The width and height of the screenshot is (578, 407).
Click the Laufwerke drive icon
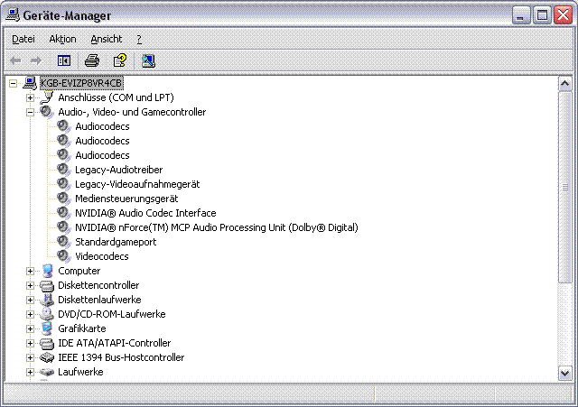(x=47, y=372)
